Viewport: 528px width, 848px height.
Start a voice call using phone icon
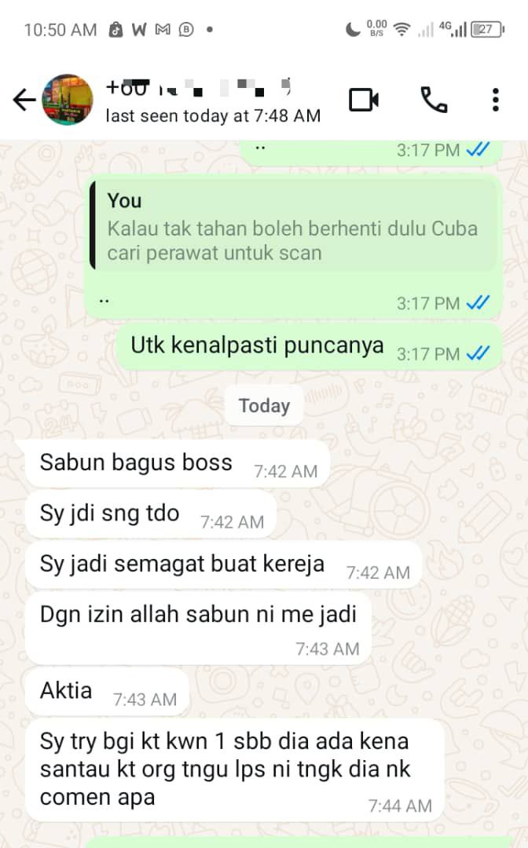(x=434, y=100)
